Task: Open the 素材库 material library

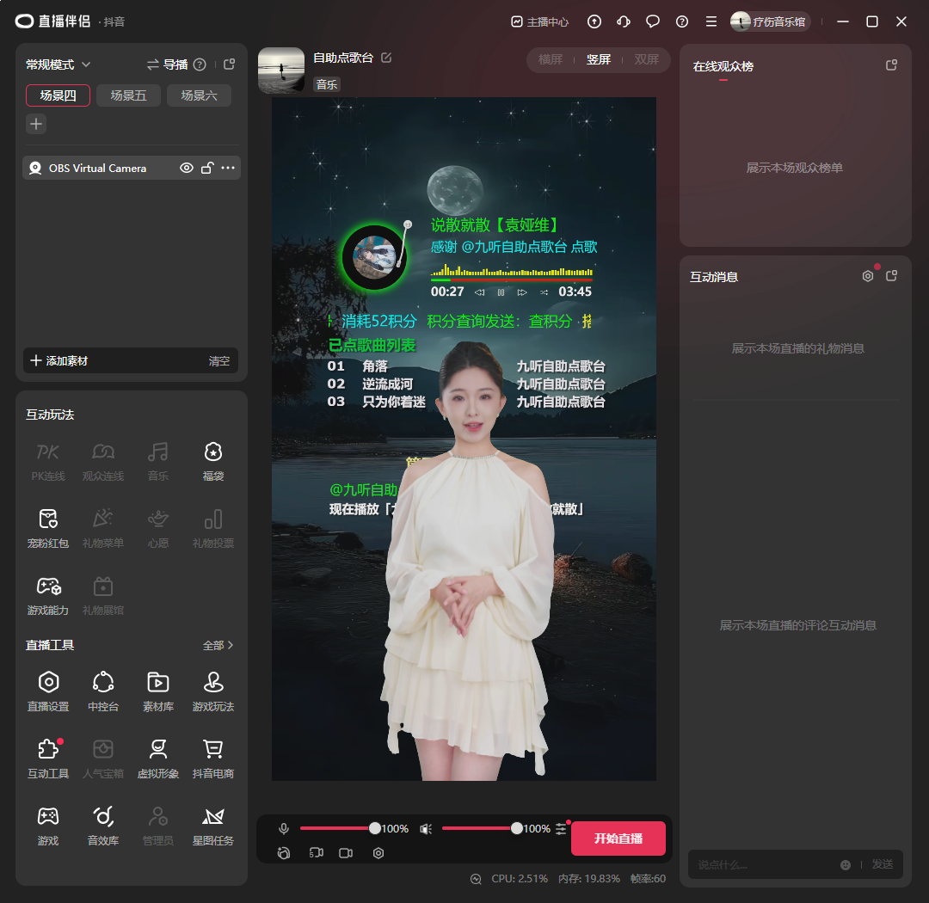Action: [157, 691]
